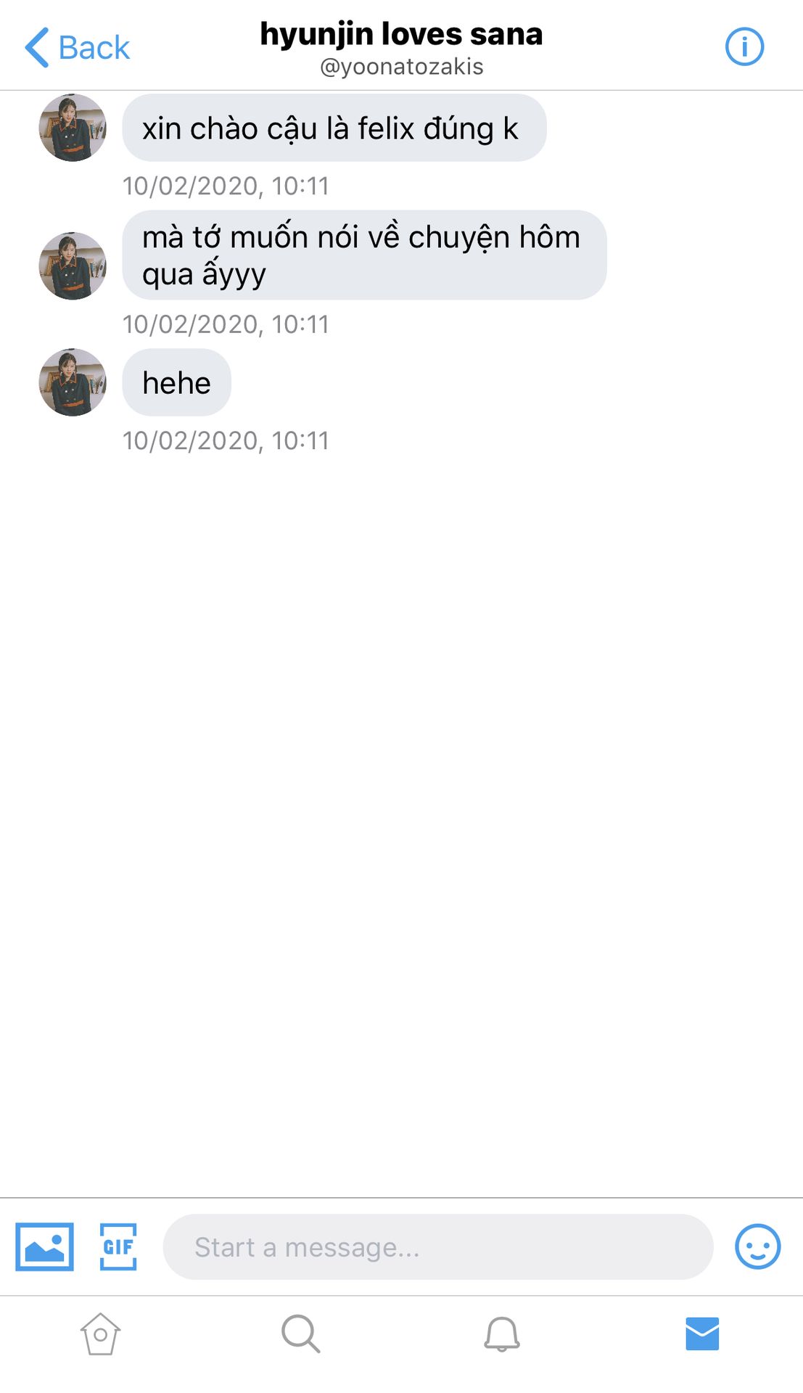Tap avatar beside 'mà tớ muốn' message
The image size is (803, 1393).
click(x=73, y=266)
